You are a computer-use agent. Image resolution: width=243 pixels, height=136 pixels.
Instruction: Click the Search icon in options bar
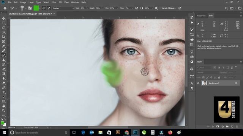226,8
